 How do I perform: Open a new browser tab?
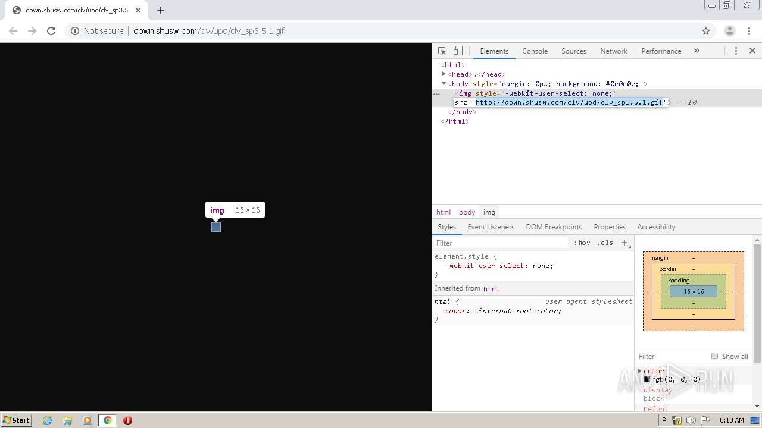point(161,10)
